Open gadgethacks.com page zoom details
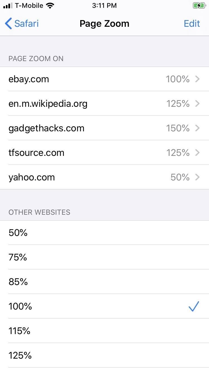The width and height of the screenshot is (209, 372). [x=104, y=128]
